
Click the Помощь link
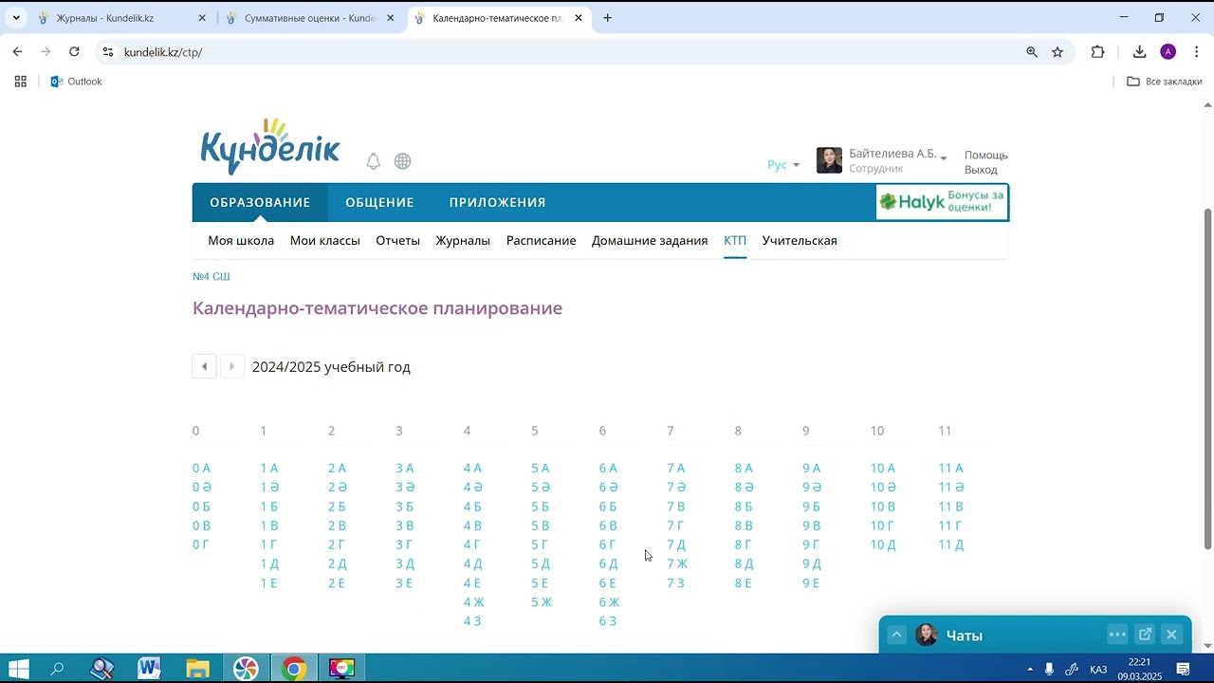click(x=985, y=155)
